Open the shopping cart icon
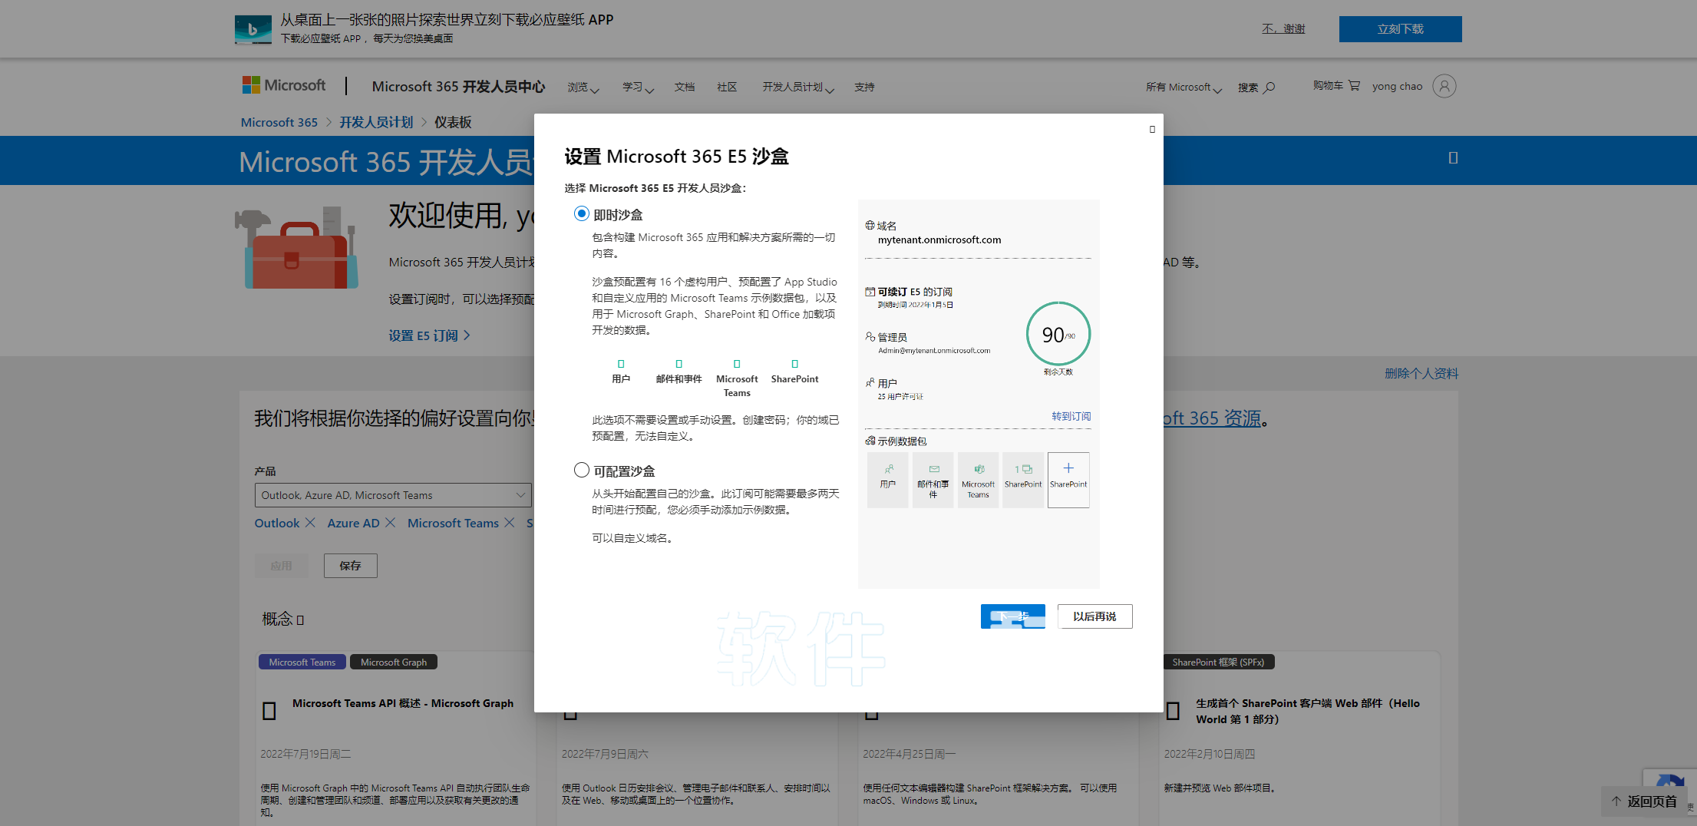Screen dimensions: 1697x826 (1354, 86)
